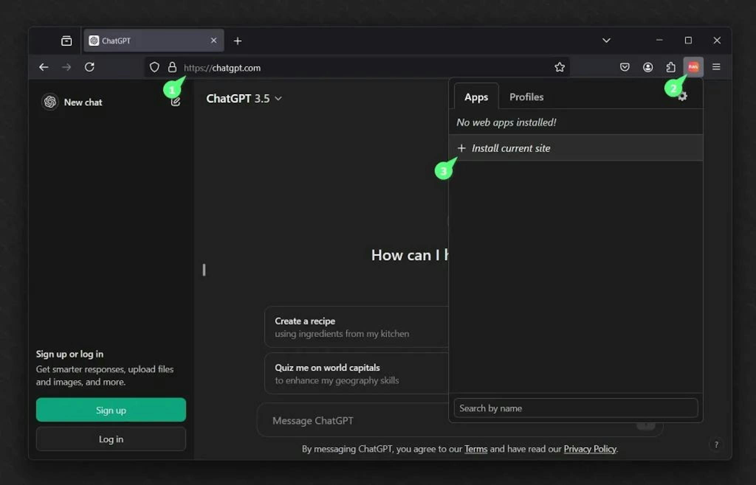Select Quiz me on world capitals suggestion
This screenshot has height=485, width=756.
pyautogui.click(x=357, y=373)
